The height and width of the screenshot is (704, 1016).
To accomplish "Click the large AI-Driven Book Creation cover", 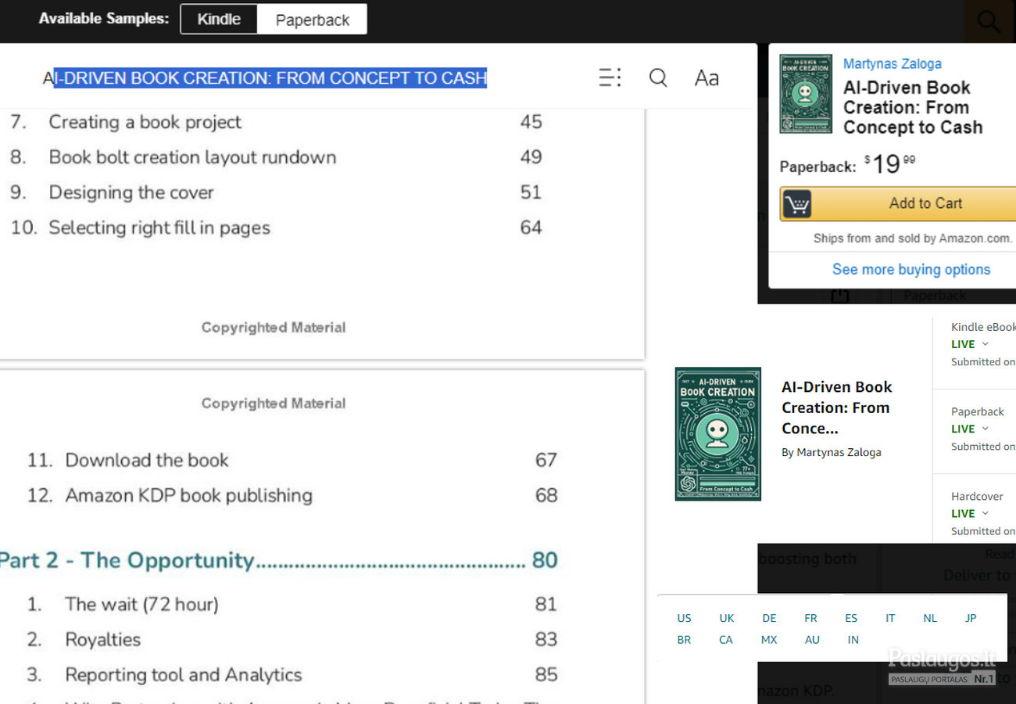I will [x=717, y=434].
